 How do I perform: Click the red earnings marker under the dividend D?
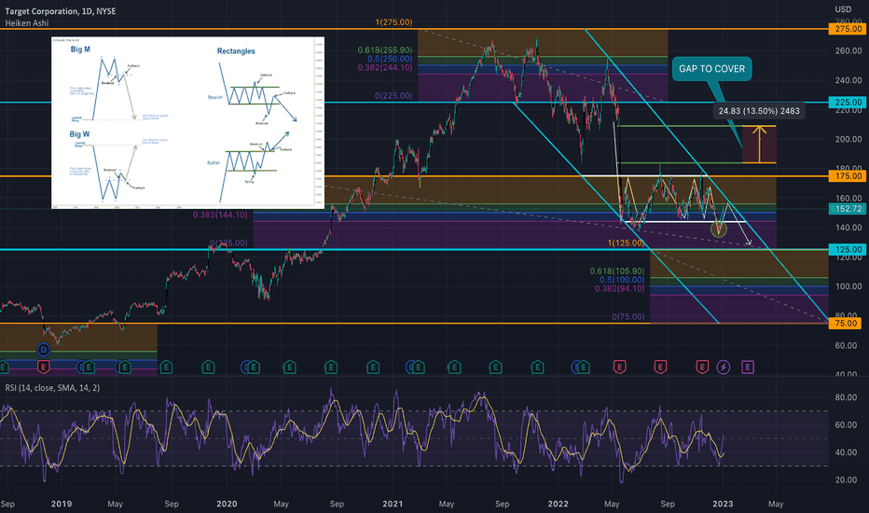point(43,367)
